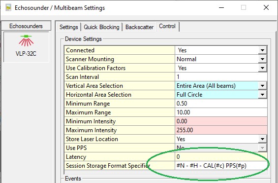
Task: Minimize the Echosounder settings window
Action: (x=221, y=7)
